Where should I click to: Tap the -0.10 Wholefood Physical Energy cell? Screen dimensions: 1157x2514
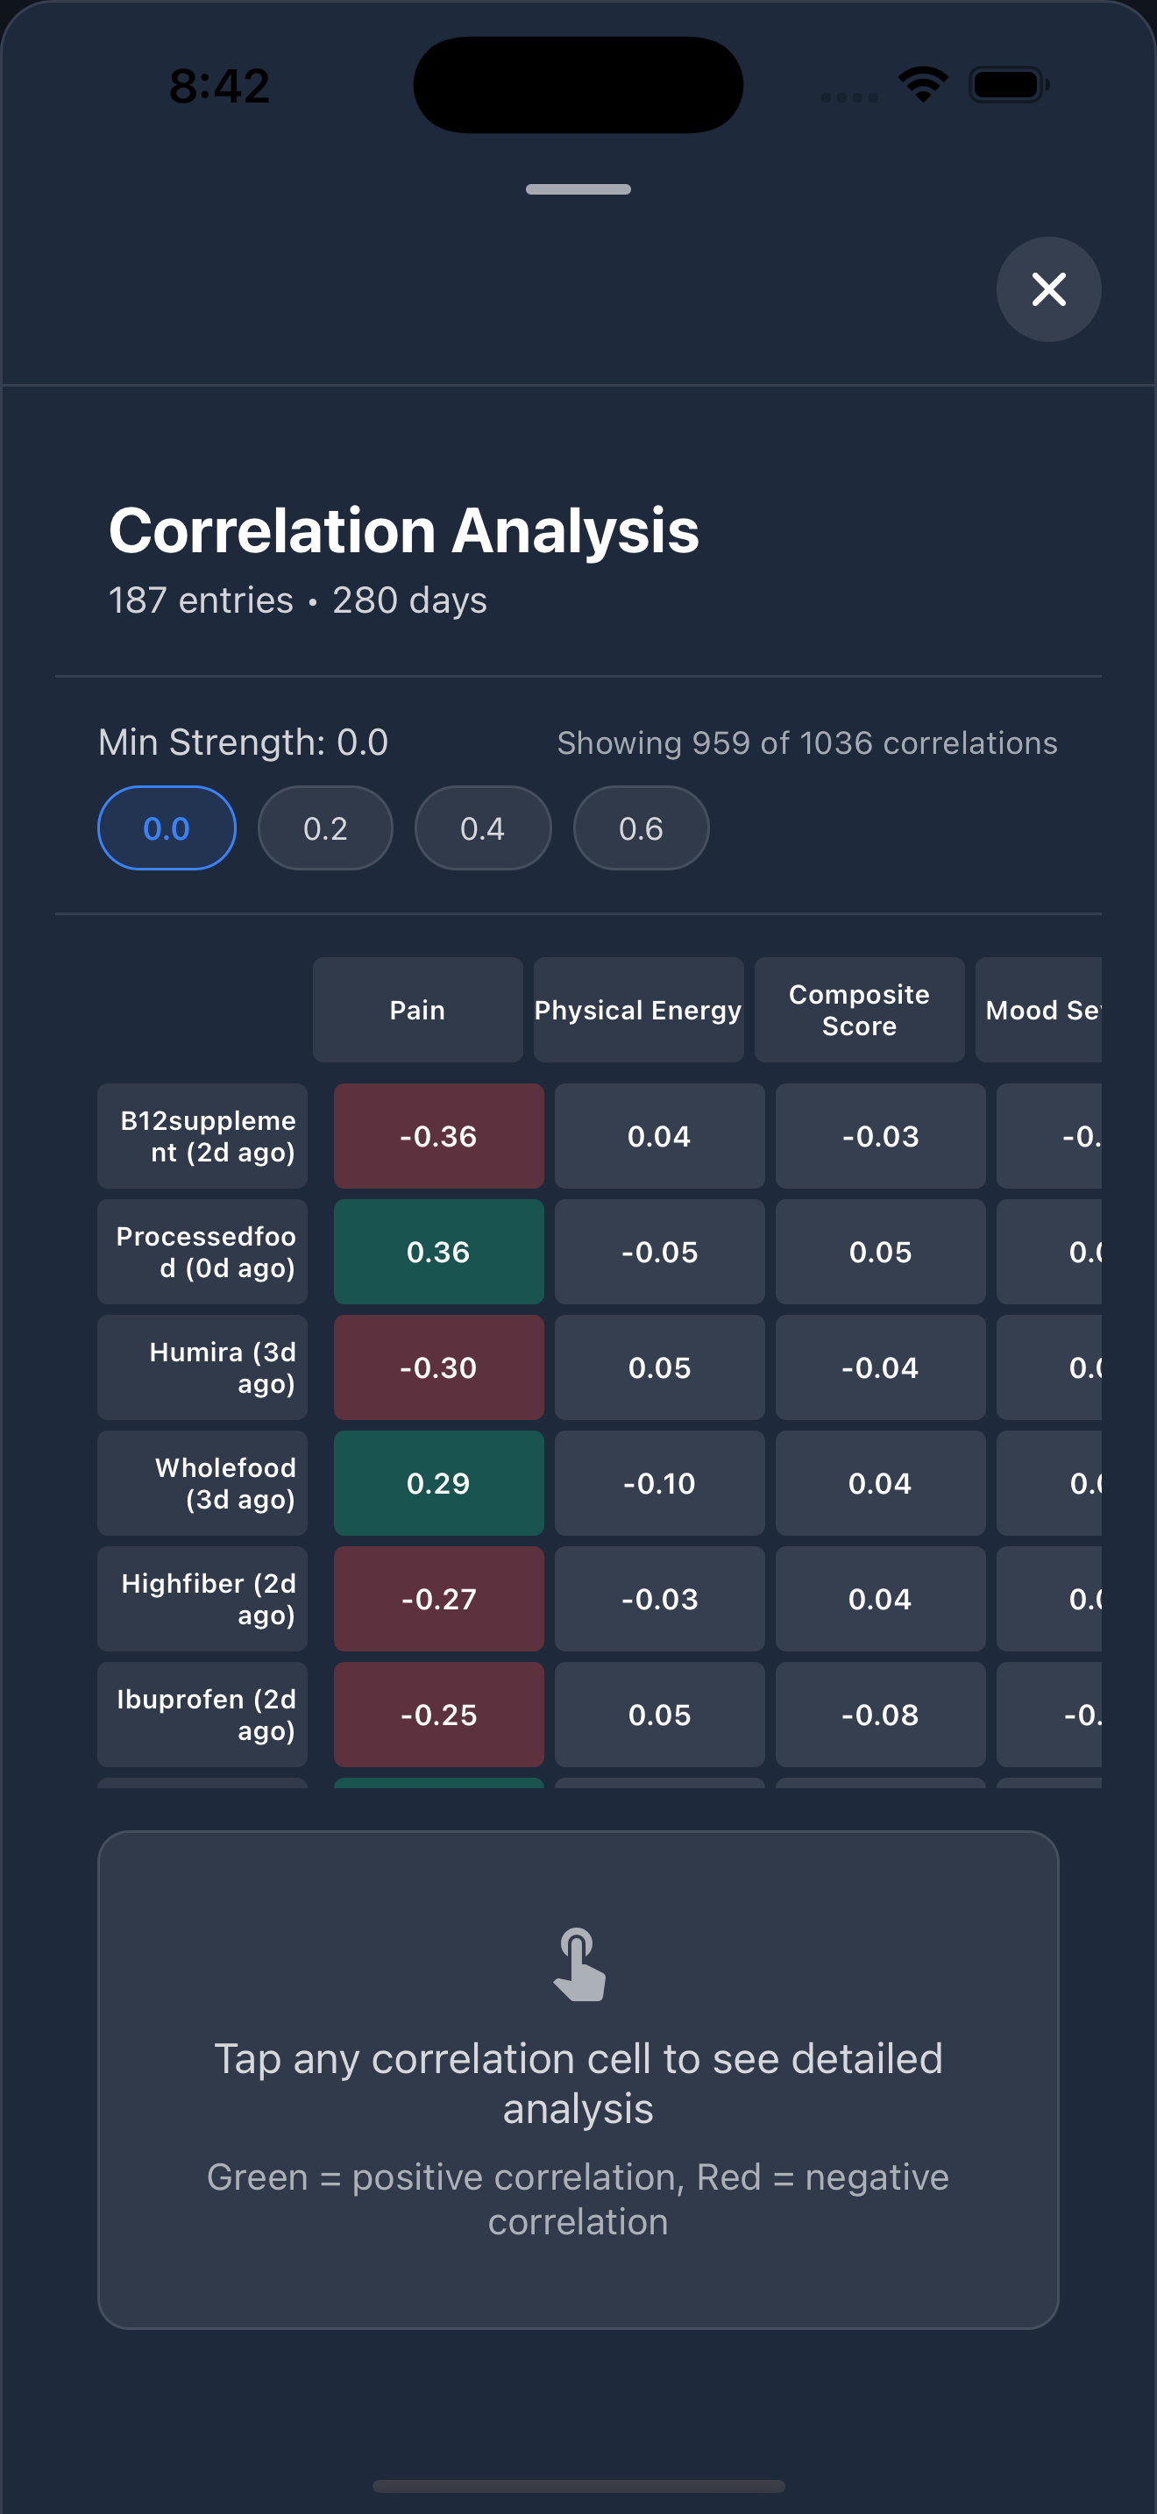click(659, 1482)
